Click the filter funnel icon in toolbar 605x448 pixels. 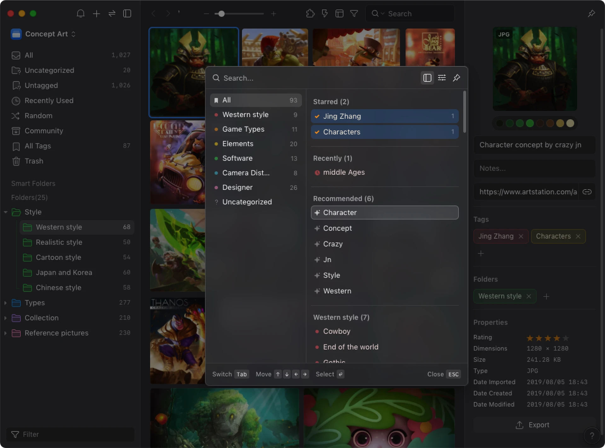(354, 14)
